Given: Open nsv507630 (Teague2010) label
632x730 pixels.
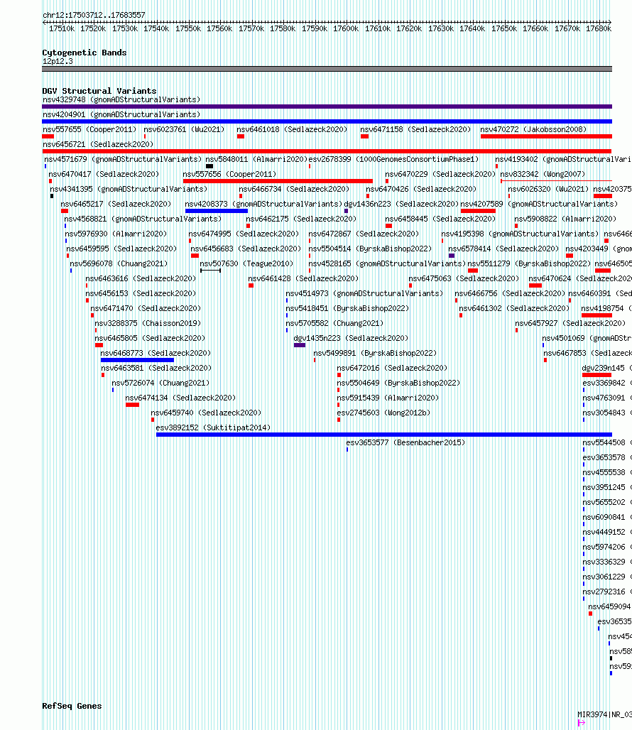Looking at the screenshot, I should point(246,263).
